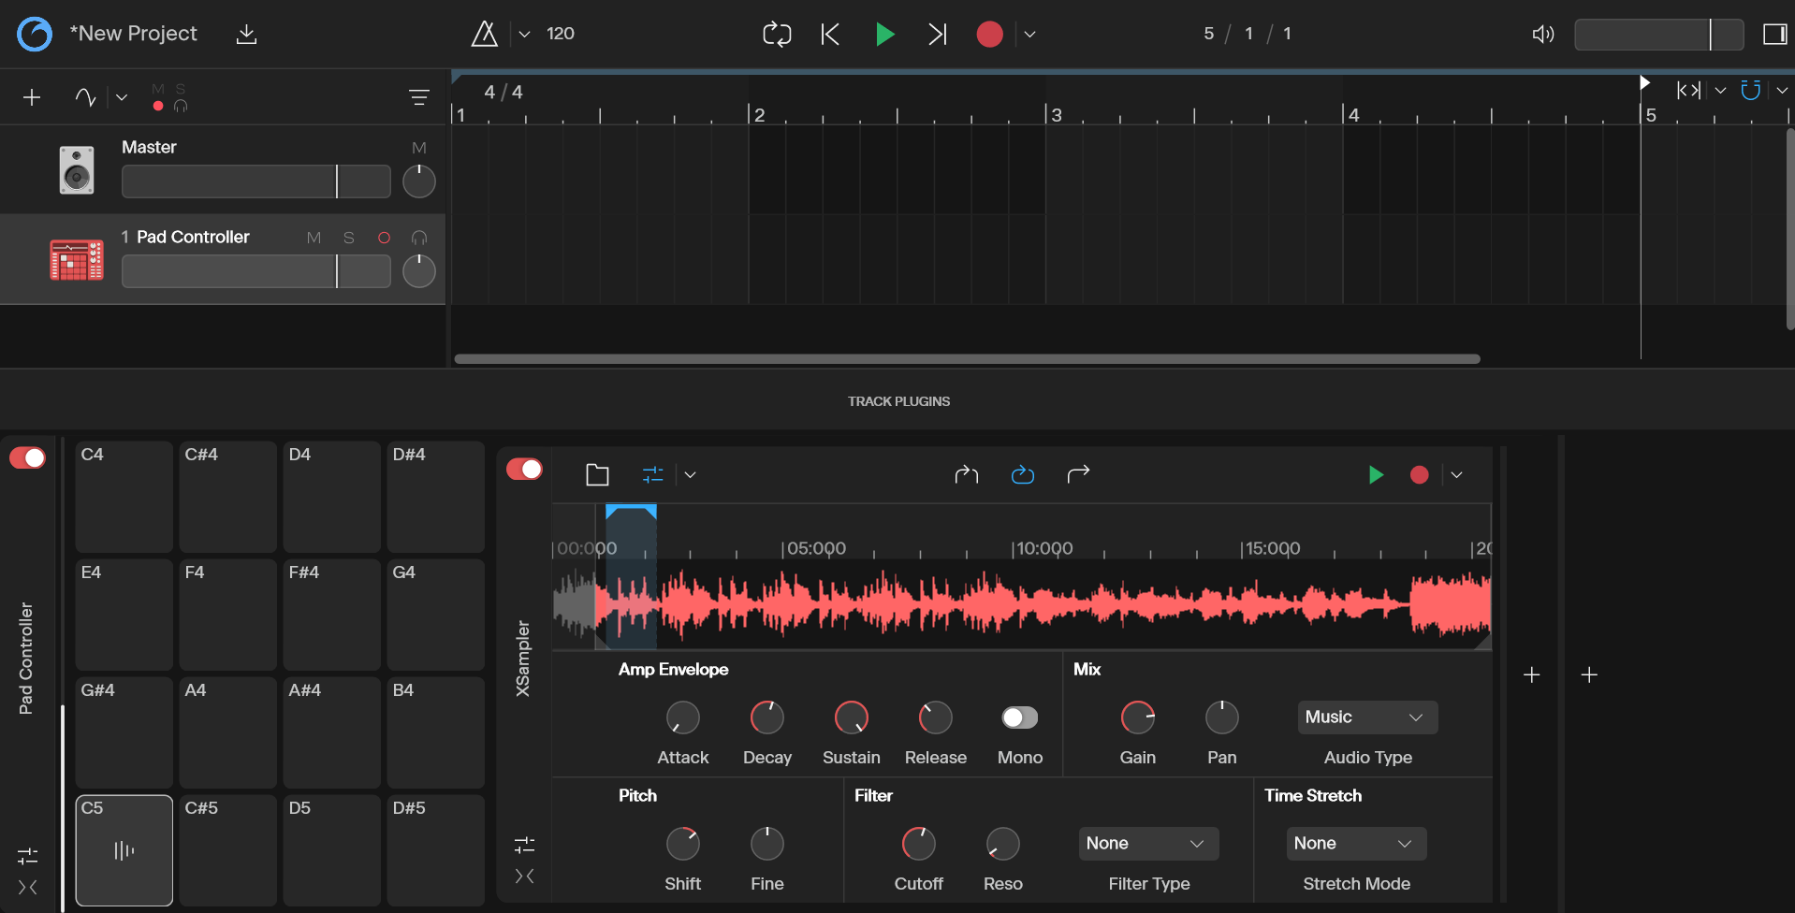Click the metronome icon

[484, 35]
